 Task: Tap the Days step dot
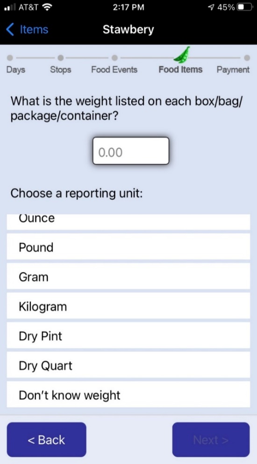10,58
